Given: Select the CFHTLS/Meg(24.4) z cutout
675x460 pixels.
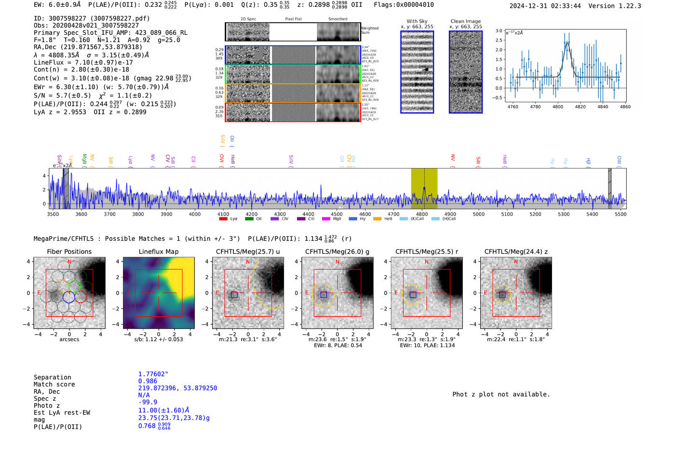Looking at the screenshot, I should (x=516, y=293).
